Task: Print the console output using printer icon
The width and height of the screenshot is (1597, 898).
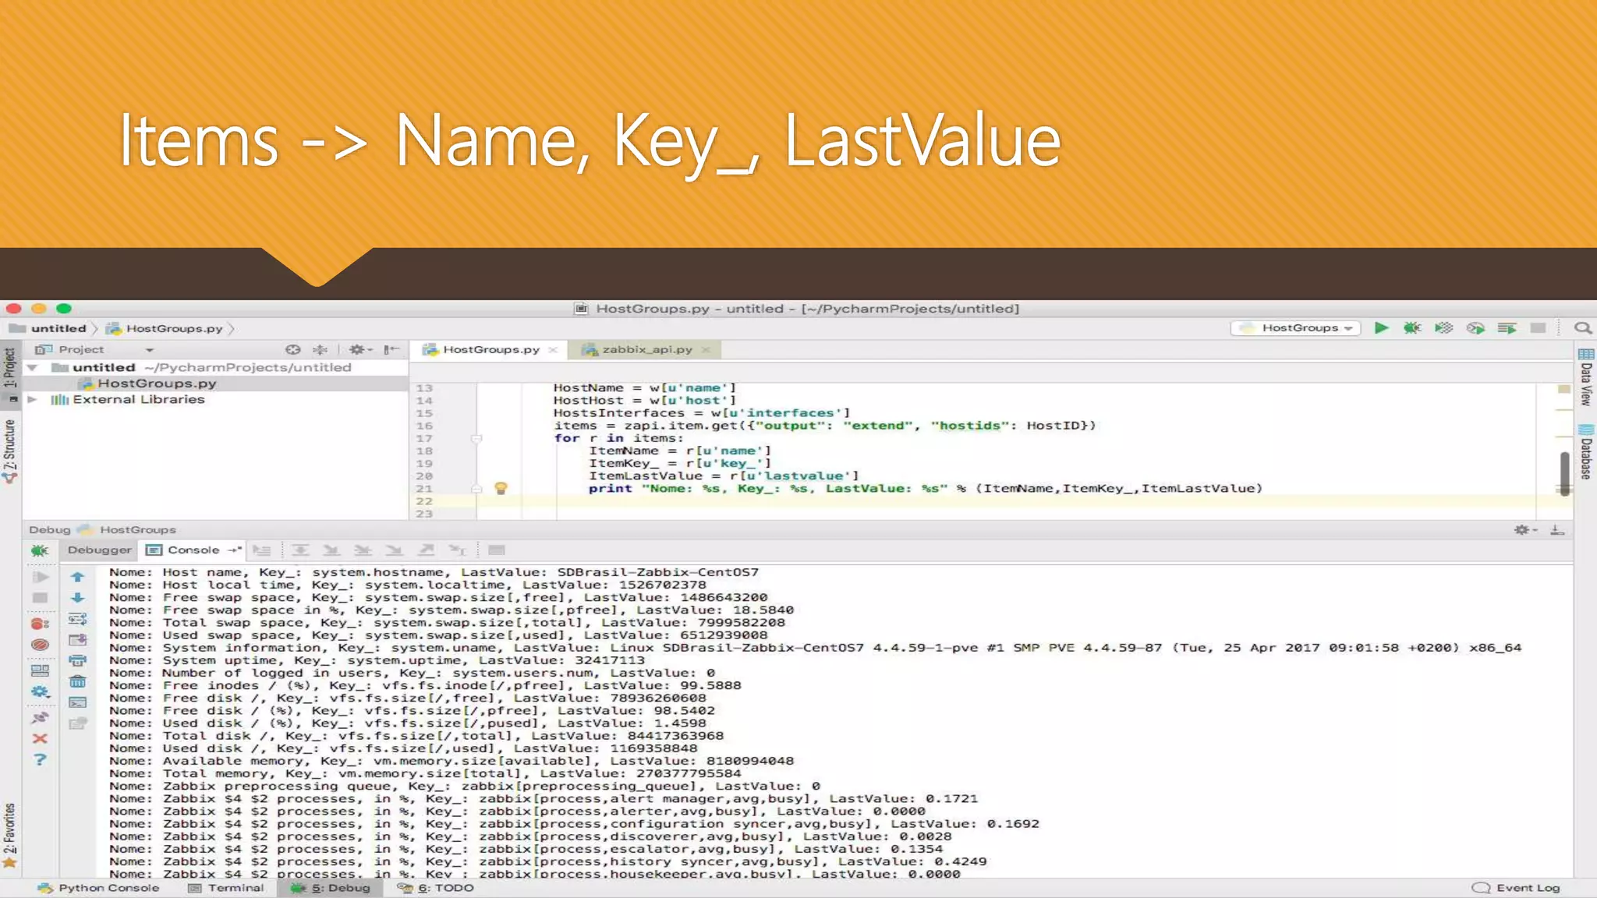Action: tap(78, 661)
